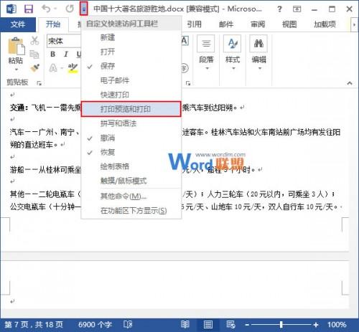Switch to the 视图 view tab
This screenshot has width=359, height=332.
point(289,24)
